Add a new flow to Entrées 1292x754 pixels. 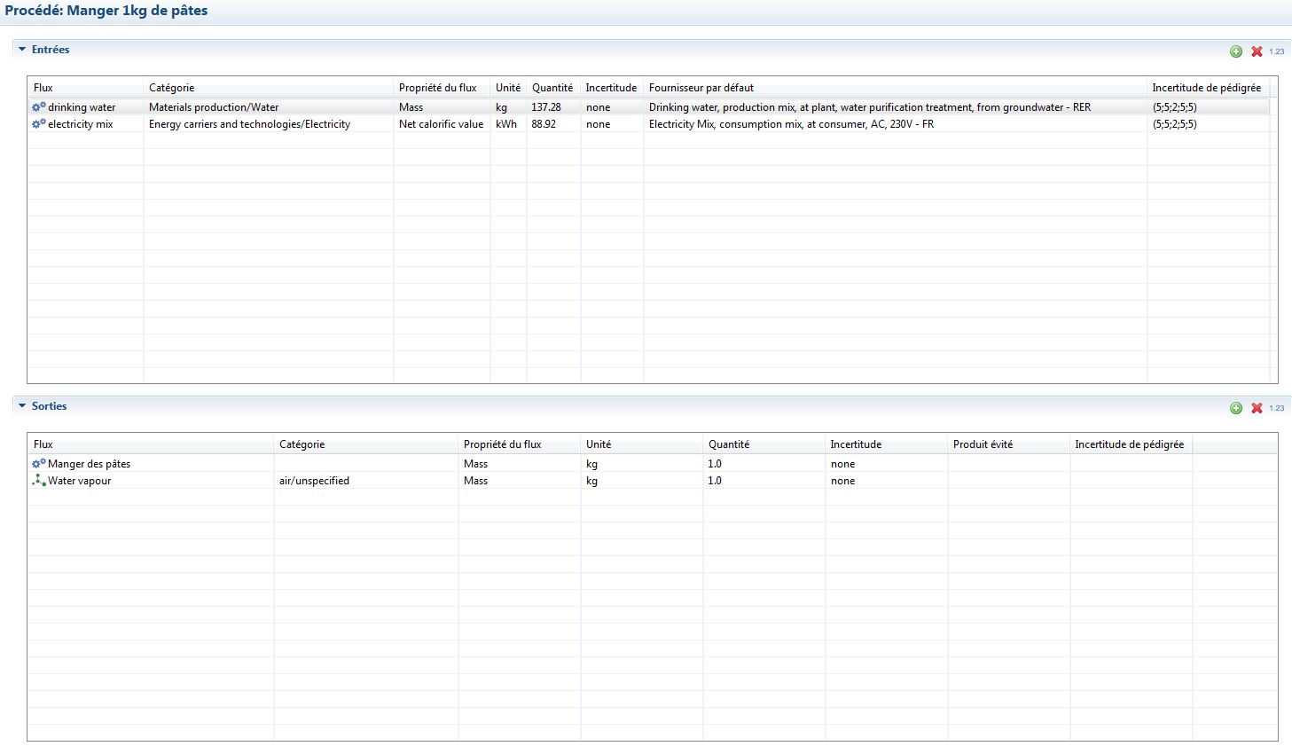1236,51
